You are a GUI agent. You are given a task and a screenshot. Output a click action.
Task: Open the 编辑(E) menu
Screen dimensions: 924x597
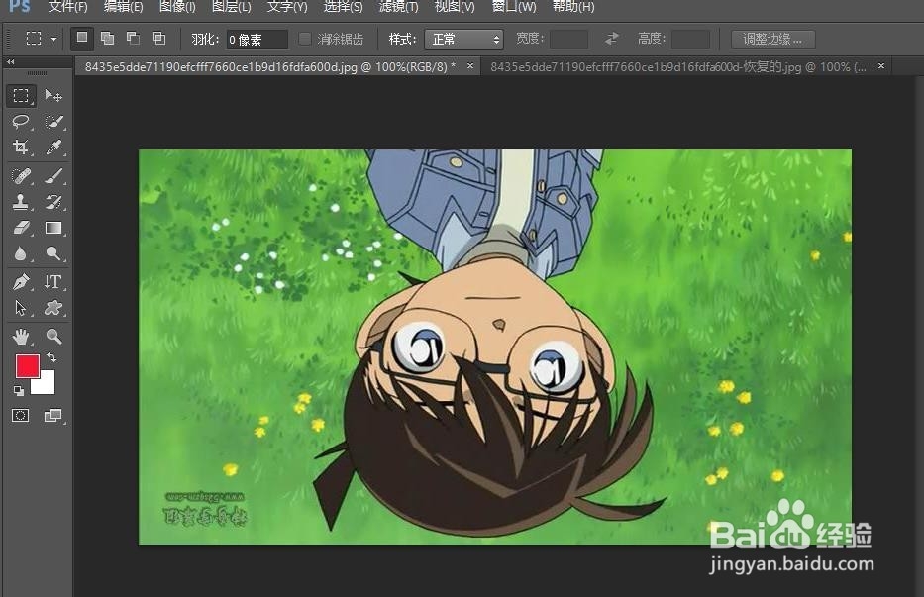pos(123,7)
